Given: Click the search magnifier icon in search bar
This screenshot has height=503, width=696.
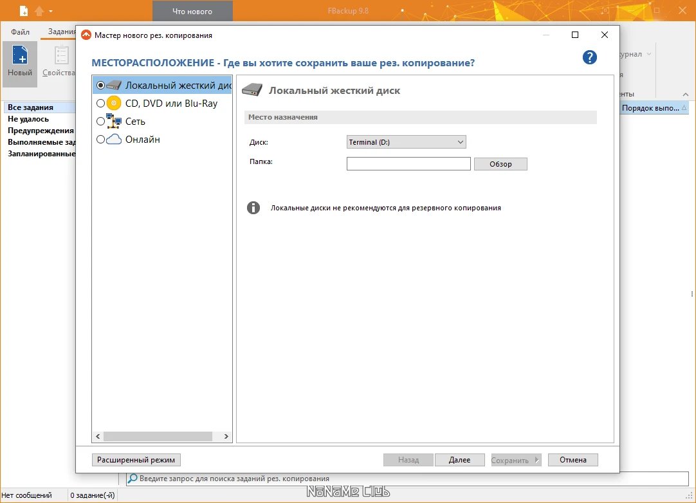Looking at the screenshot, I should 133,479.
